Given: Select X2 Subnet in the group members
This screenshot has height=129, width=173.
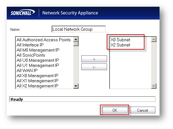Looking at the screenshot, I should tap(120, 45).
